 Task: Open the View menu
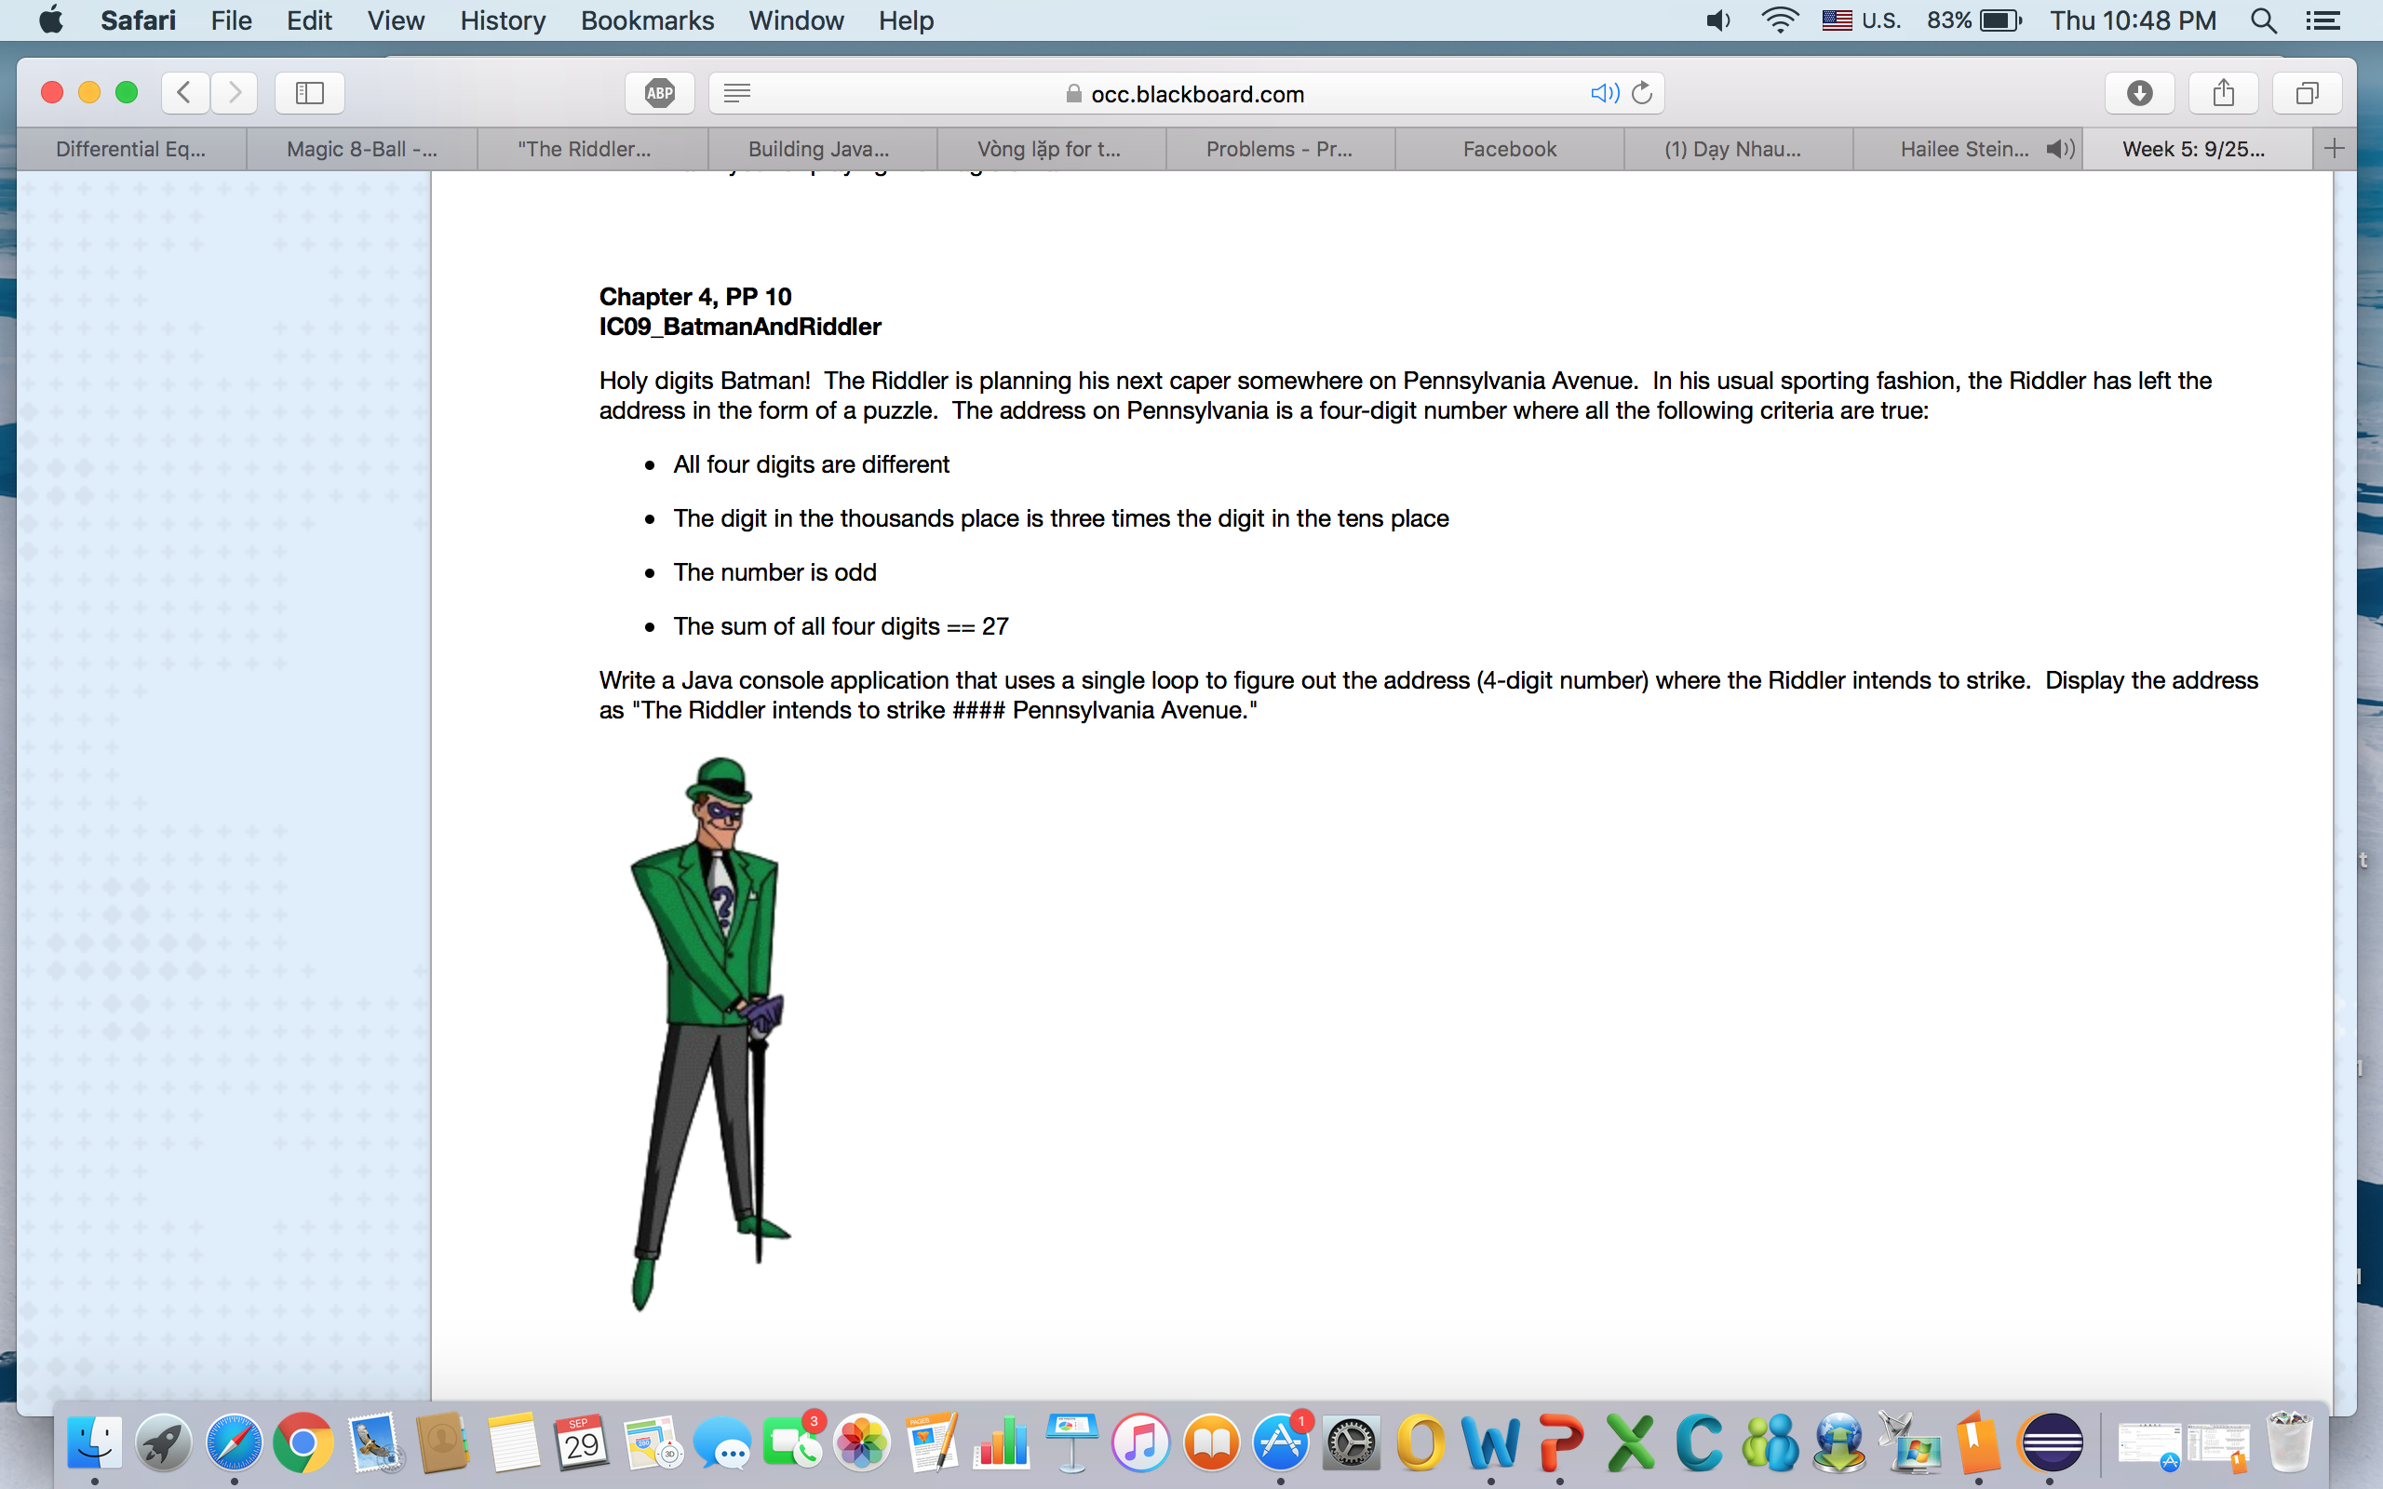pyautogui.click(x=396, y=20)
